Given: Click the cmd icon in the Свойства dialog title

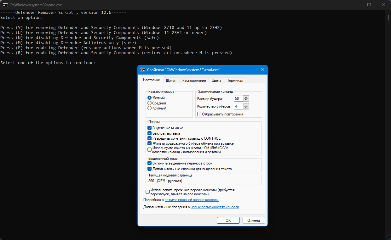Looking at the screenshot, I should (143, 70).
